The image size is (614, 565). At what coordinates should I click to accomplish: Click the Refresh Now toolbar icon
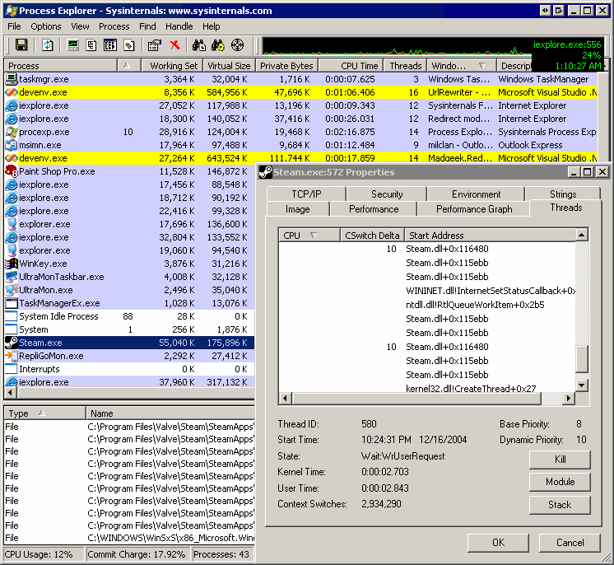48,45
